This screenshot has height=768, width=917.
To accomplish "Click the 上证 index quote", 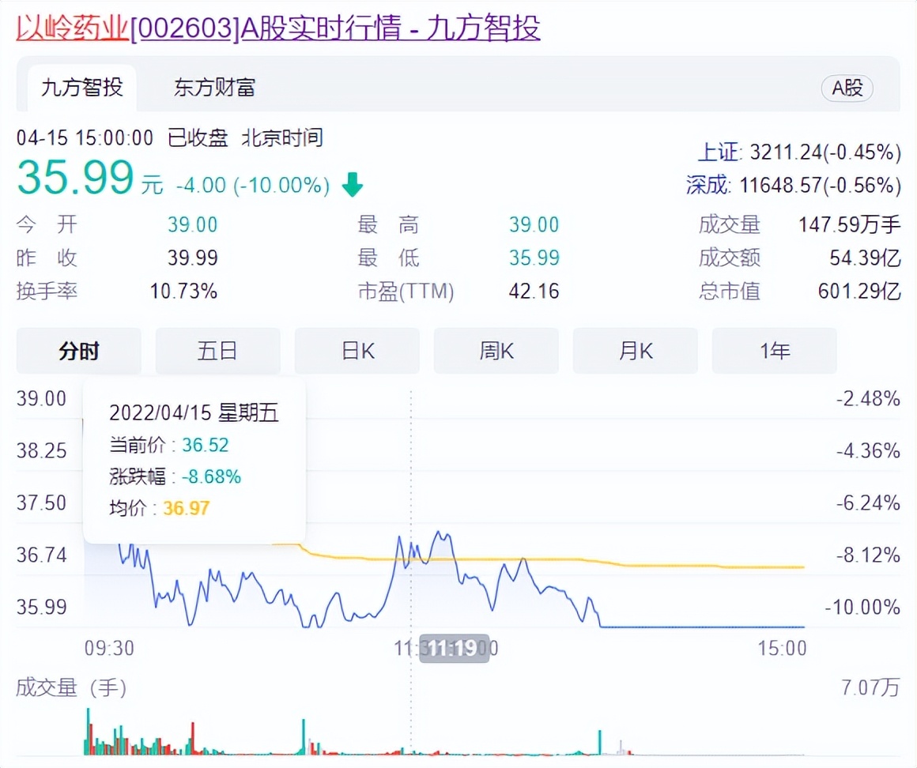I will click(x=799, y=152).
